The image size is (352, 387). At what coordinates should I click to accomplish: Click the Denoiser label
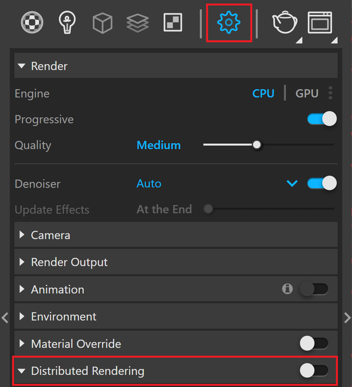pyautogui.click(x=38, y=184)
